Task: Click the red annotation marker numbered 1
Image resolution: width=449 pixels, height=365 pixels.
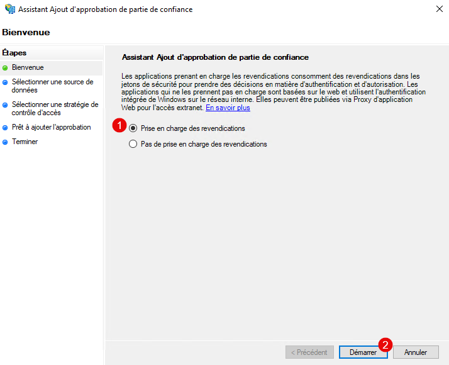Action: 118,126
